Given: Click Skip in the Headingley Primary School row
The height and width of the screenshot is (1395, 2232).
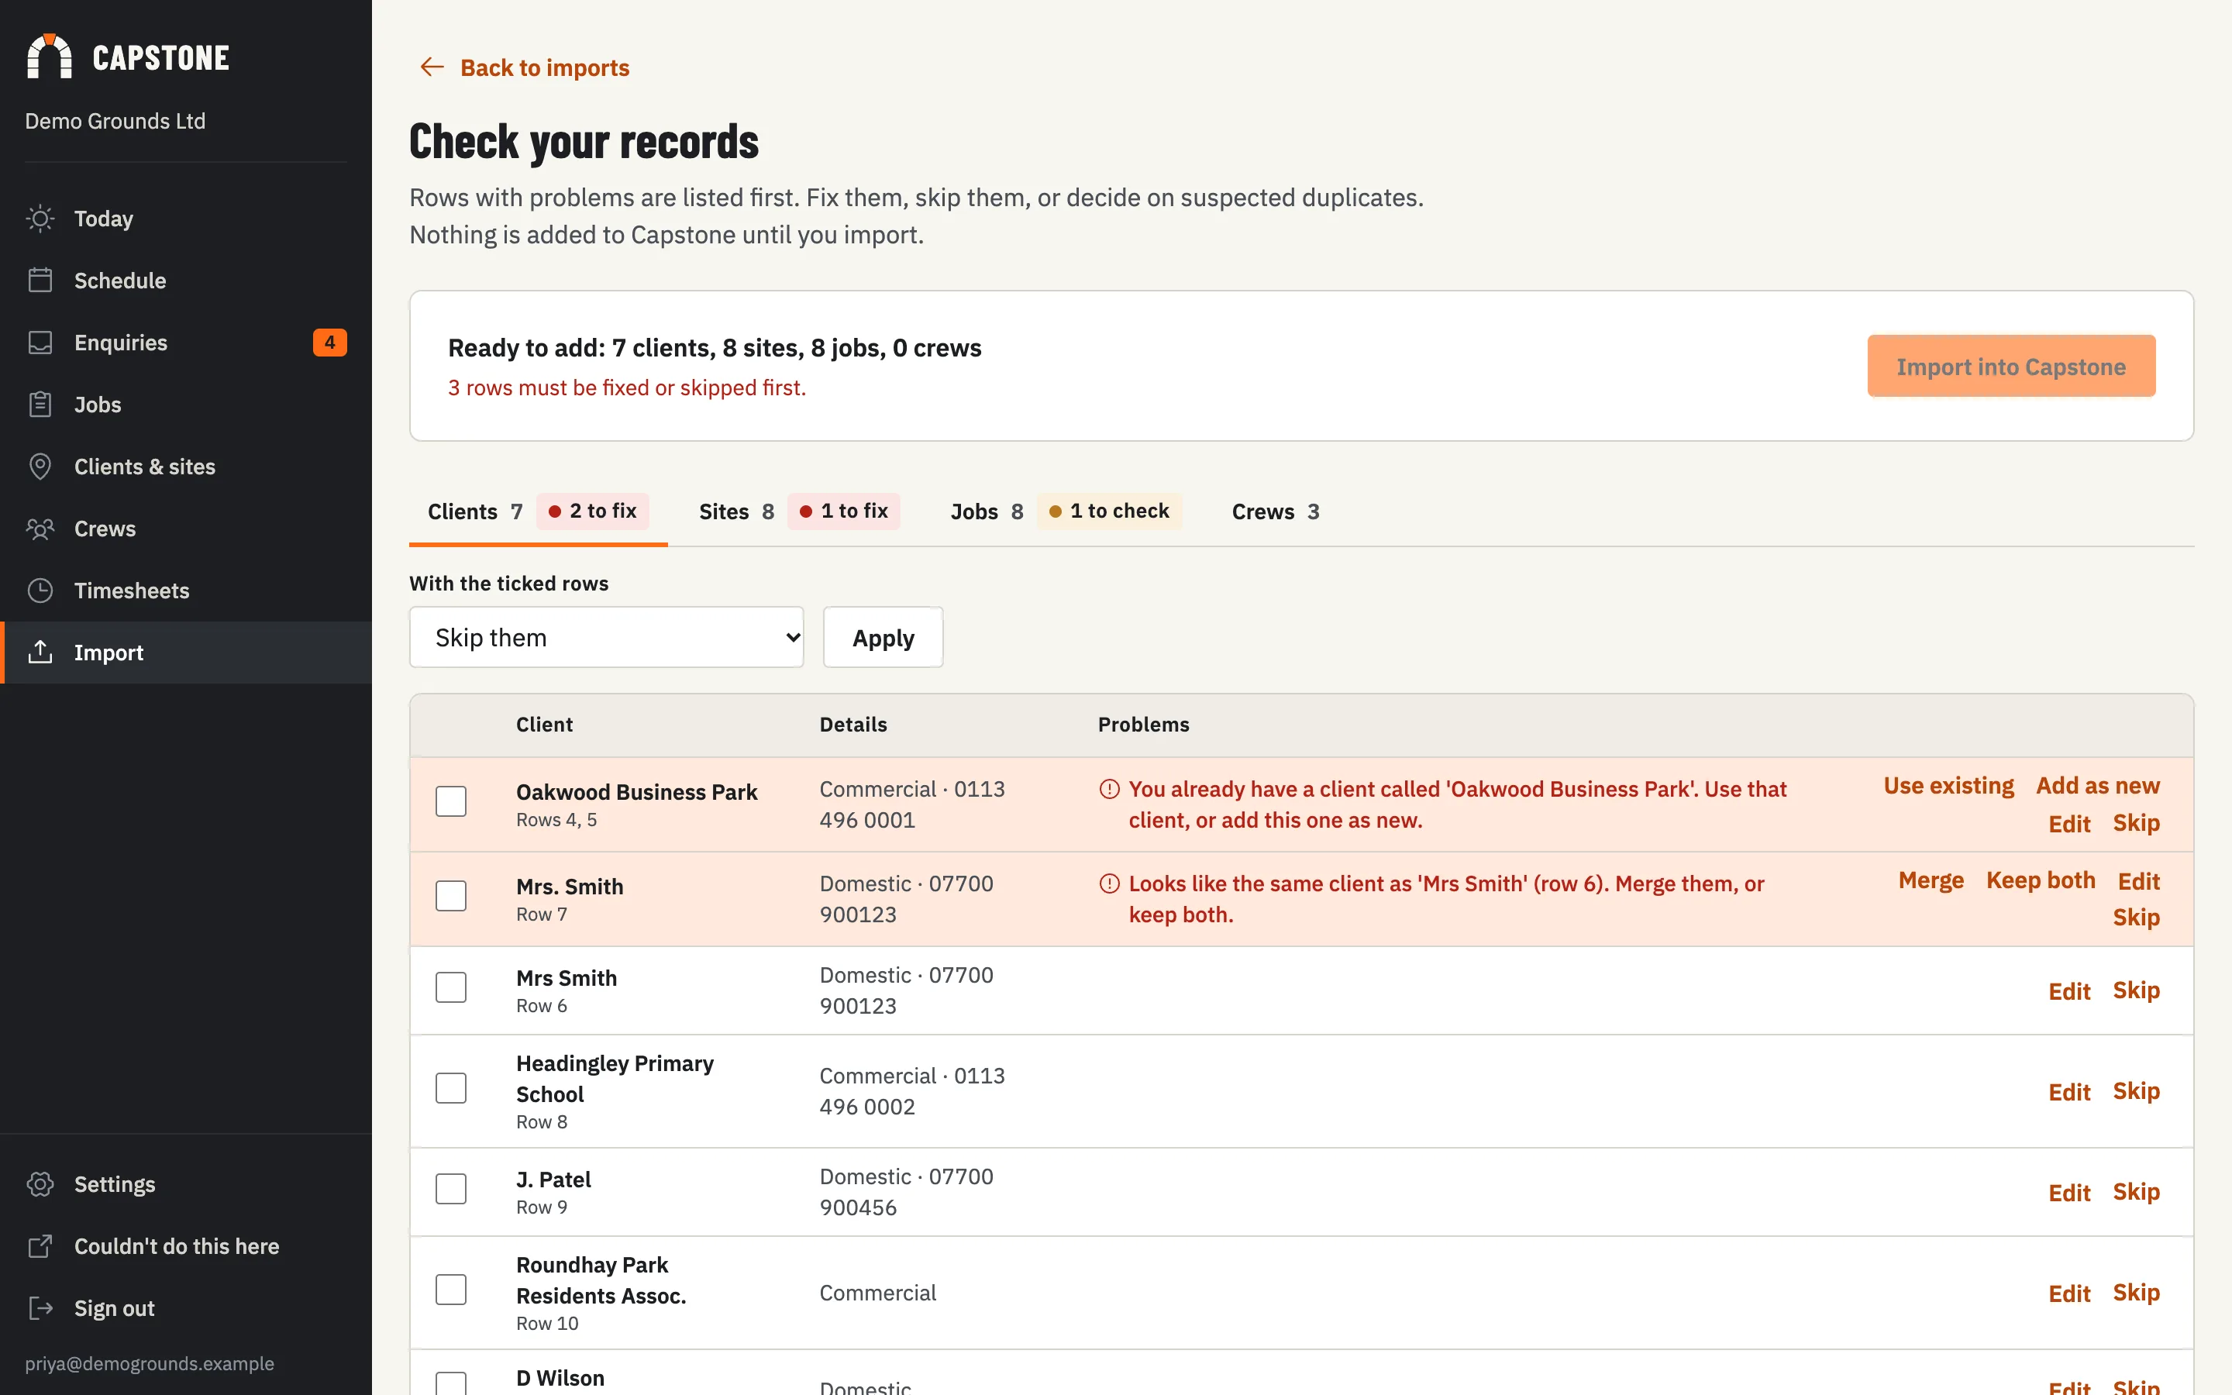Looking at the screenshot, I should (x=2136, y=1091).
